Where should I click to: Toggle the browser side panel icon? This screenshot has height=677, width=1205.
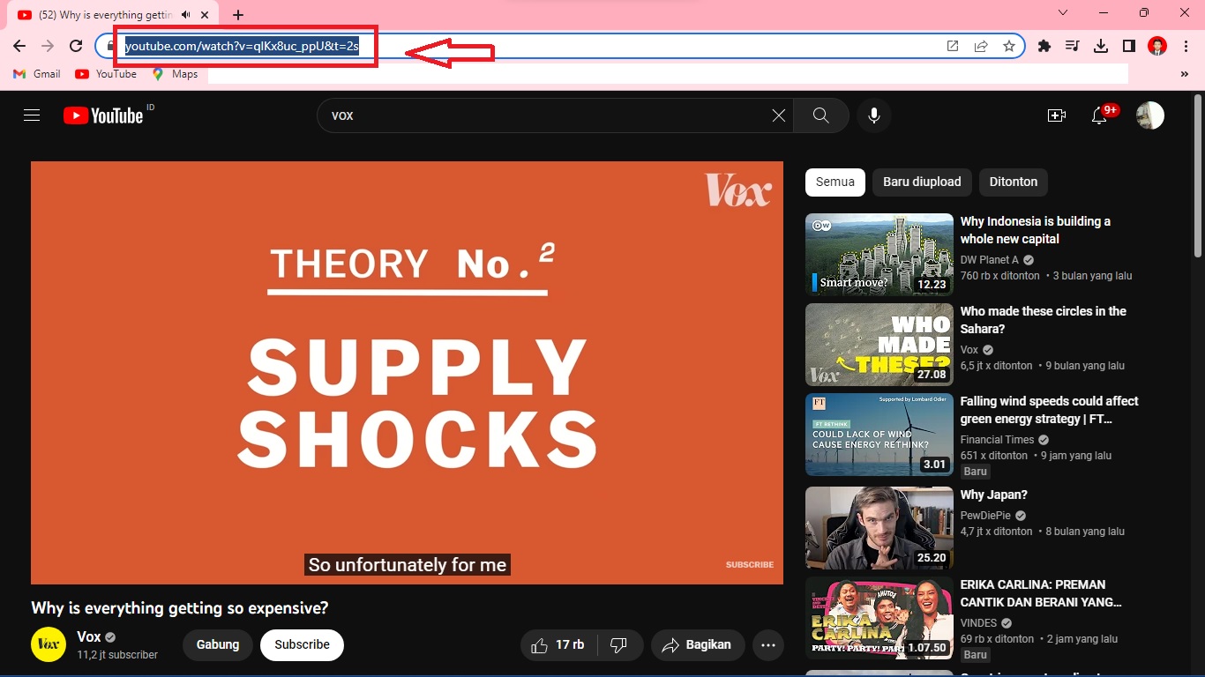(1129, 46)
